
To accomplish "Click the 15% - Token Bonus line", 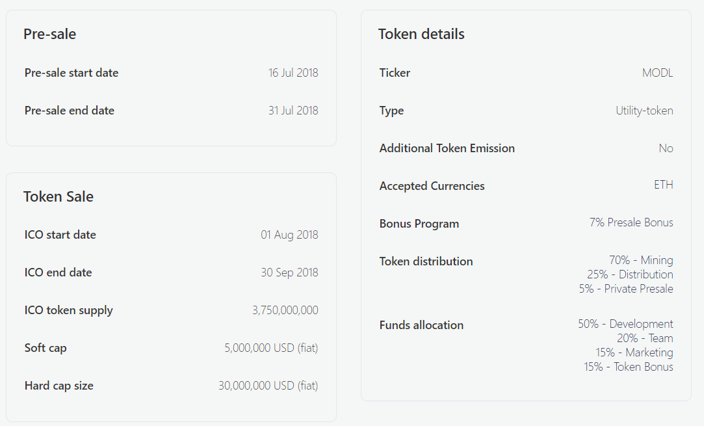I will [x=628, y=367].
